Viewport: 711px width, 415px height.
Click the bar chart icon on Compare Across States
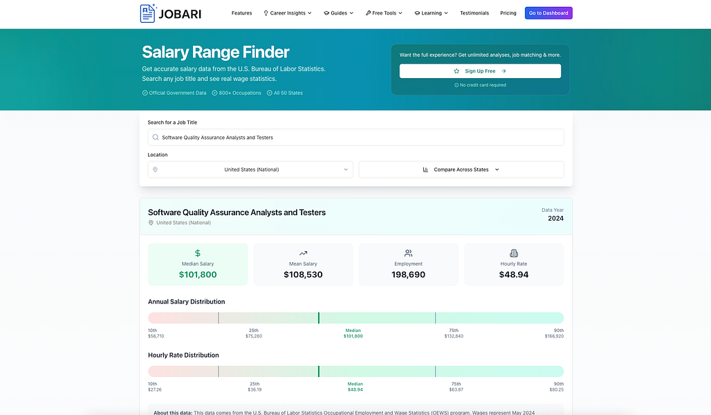425,169
